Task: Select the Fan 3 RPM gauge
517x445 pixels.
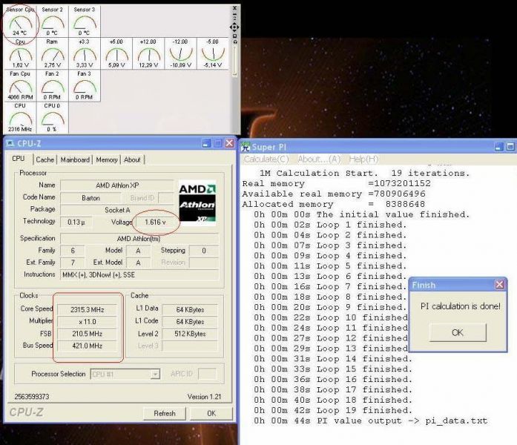Action: (85, 85)
